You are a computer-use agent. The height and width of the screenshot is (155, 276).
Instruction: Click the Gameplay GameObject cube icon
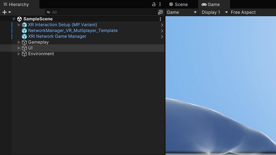[24, 42]
